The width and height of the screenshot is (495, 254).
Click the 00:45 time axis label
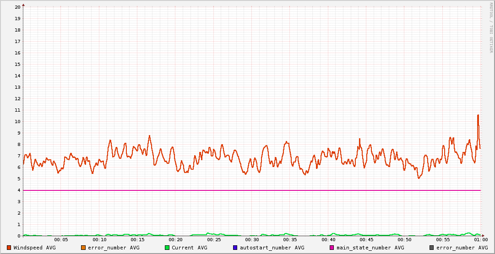click(366, 239)
